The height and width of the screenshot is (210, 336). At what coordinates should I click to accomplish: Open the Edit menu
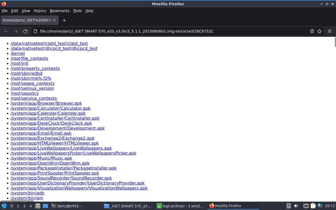pos(15,11)
